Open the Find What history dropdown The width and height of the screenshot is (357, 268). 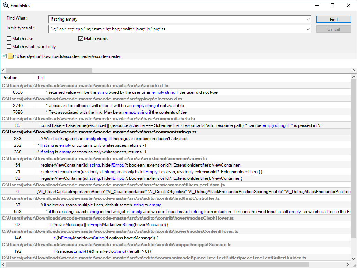(x=308, y=19)
